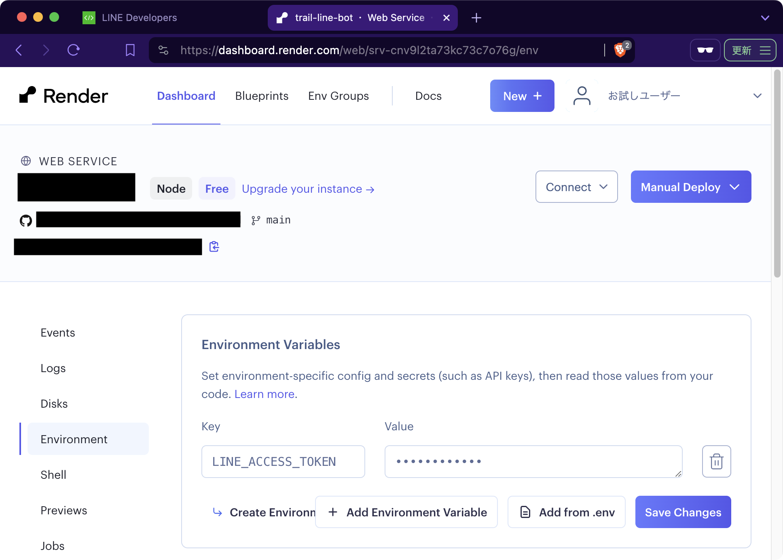Click Create Environment Group link
783x560 pixels.
pos(264,512)
